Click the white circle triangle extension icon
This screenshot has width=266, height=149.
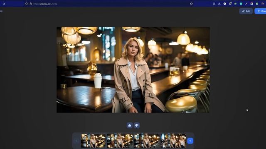[225, 4]
